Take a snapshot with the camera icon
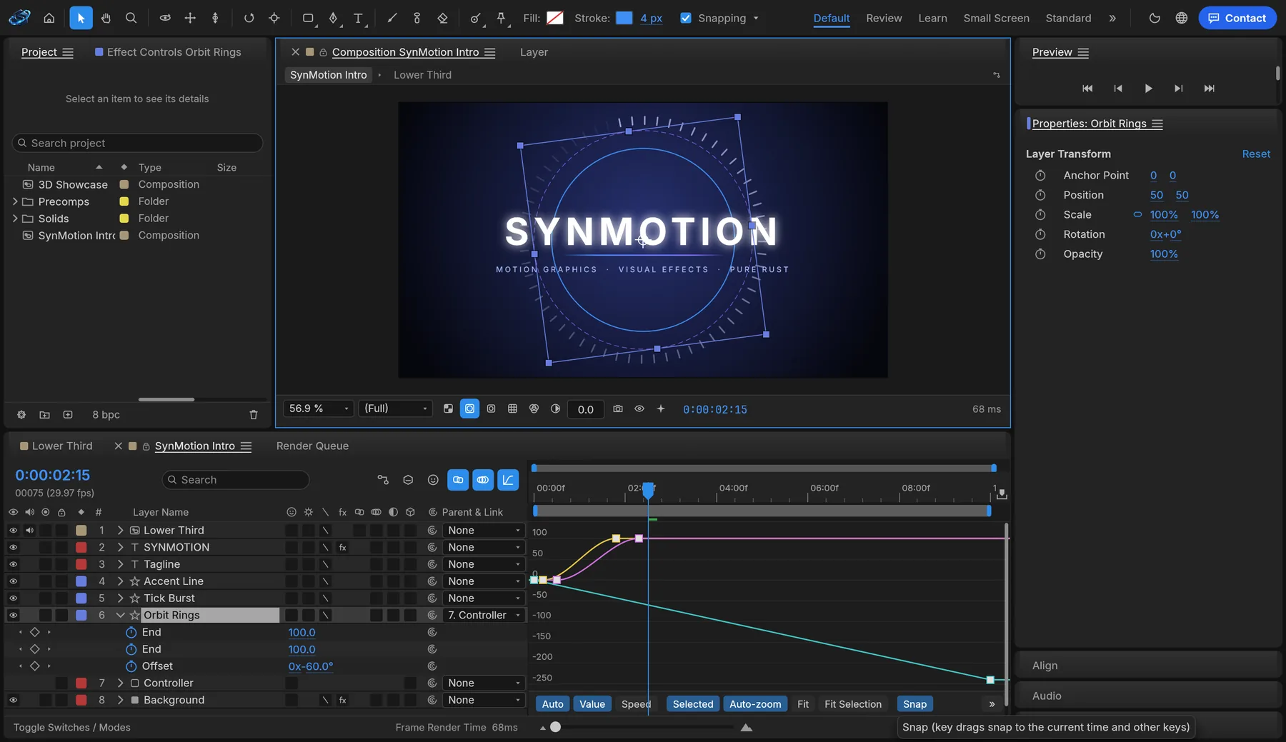The width and height of the screenshot is (1286, 742). 618,408
